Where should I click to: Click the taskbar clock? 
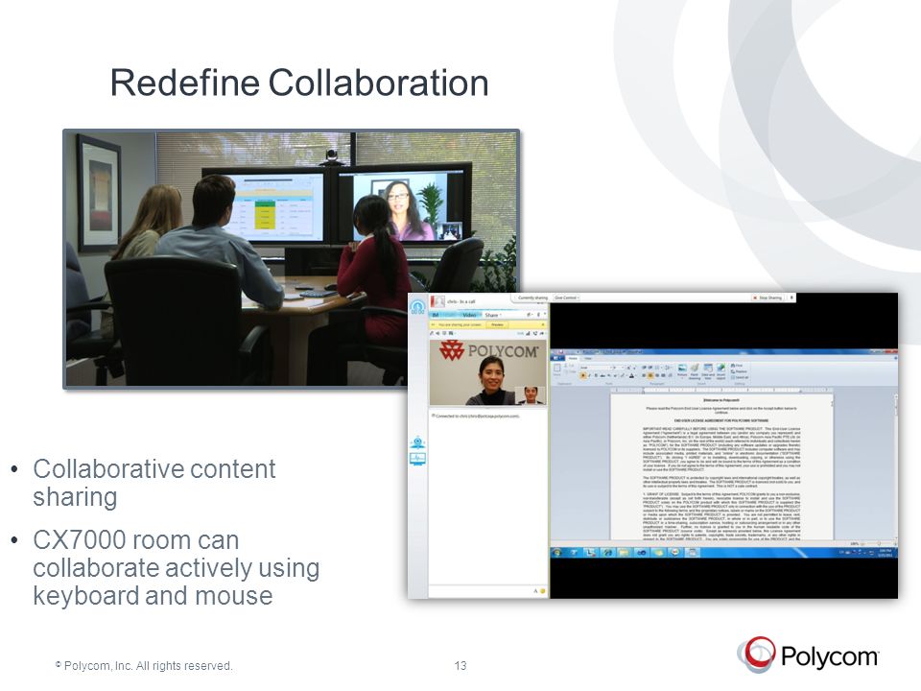point(885,554)
